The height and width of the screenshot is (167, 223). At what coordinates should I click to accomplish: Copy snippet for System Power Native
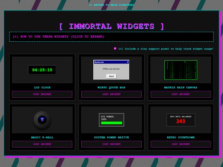click(x=111, y=144)
